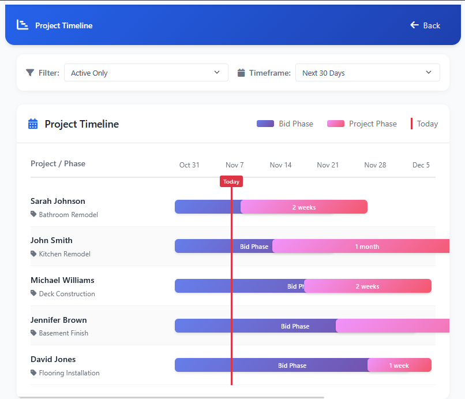465x399 pixels.
Task: Click the tag icon next to Bathroom Remodel
Action: 33,214
